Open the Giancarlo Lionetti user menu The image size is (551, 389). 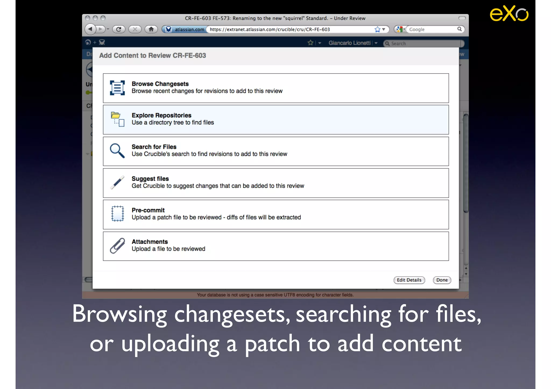click(353, 43)
